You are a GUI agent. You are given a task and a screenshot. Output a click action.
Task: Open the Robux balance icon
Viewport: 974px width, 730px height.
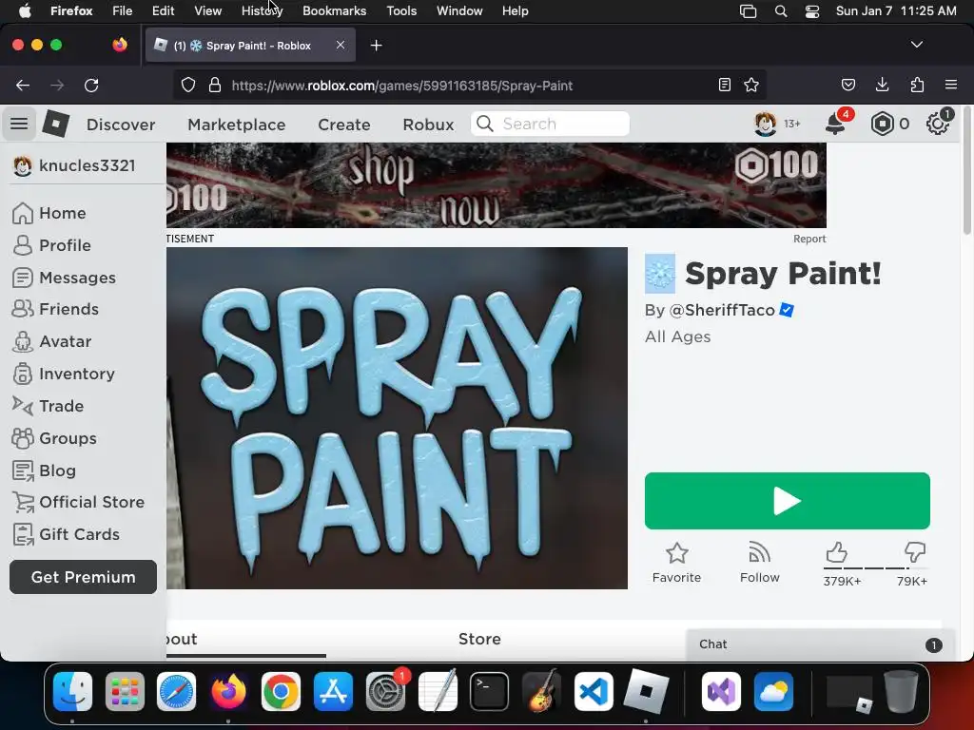point(882,124)
